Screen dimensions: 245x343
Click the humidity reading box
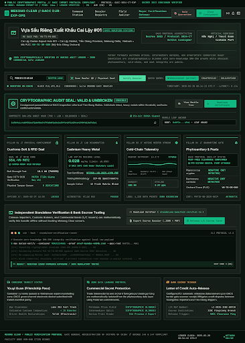(139, 184)
